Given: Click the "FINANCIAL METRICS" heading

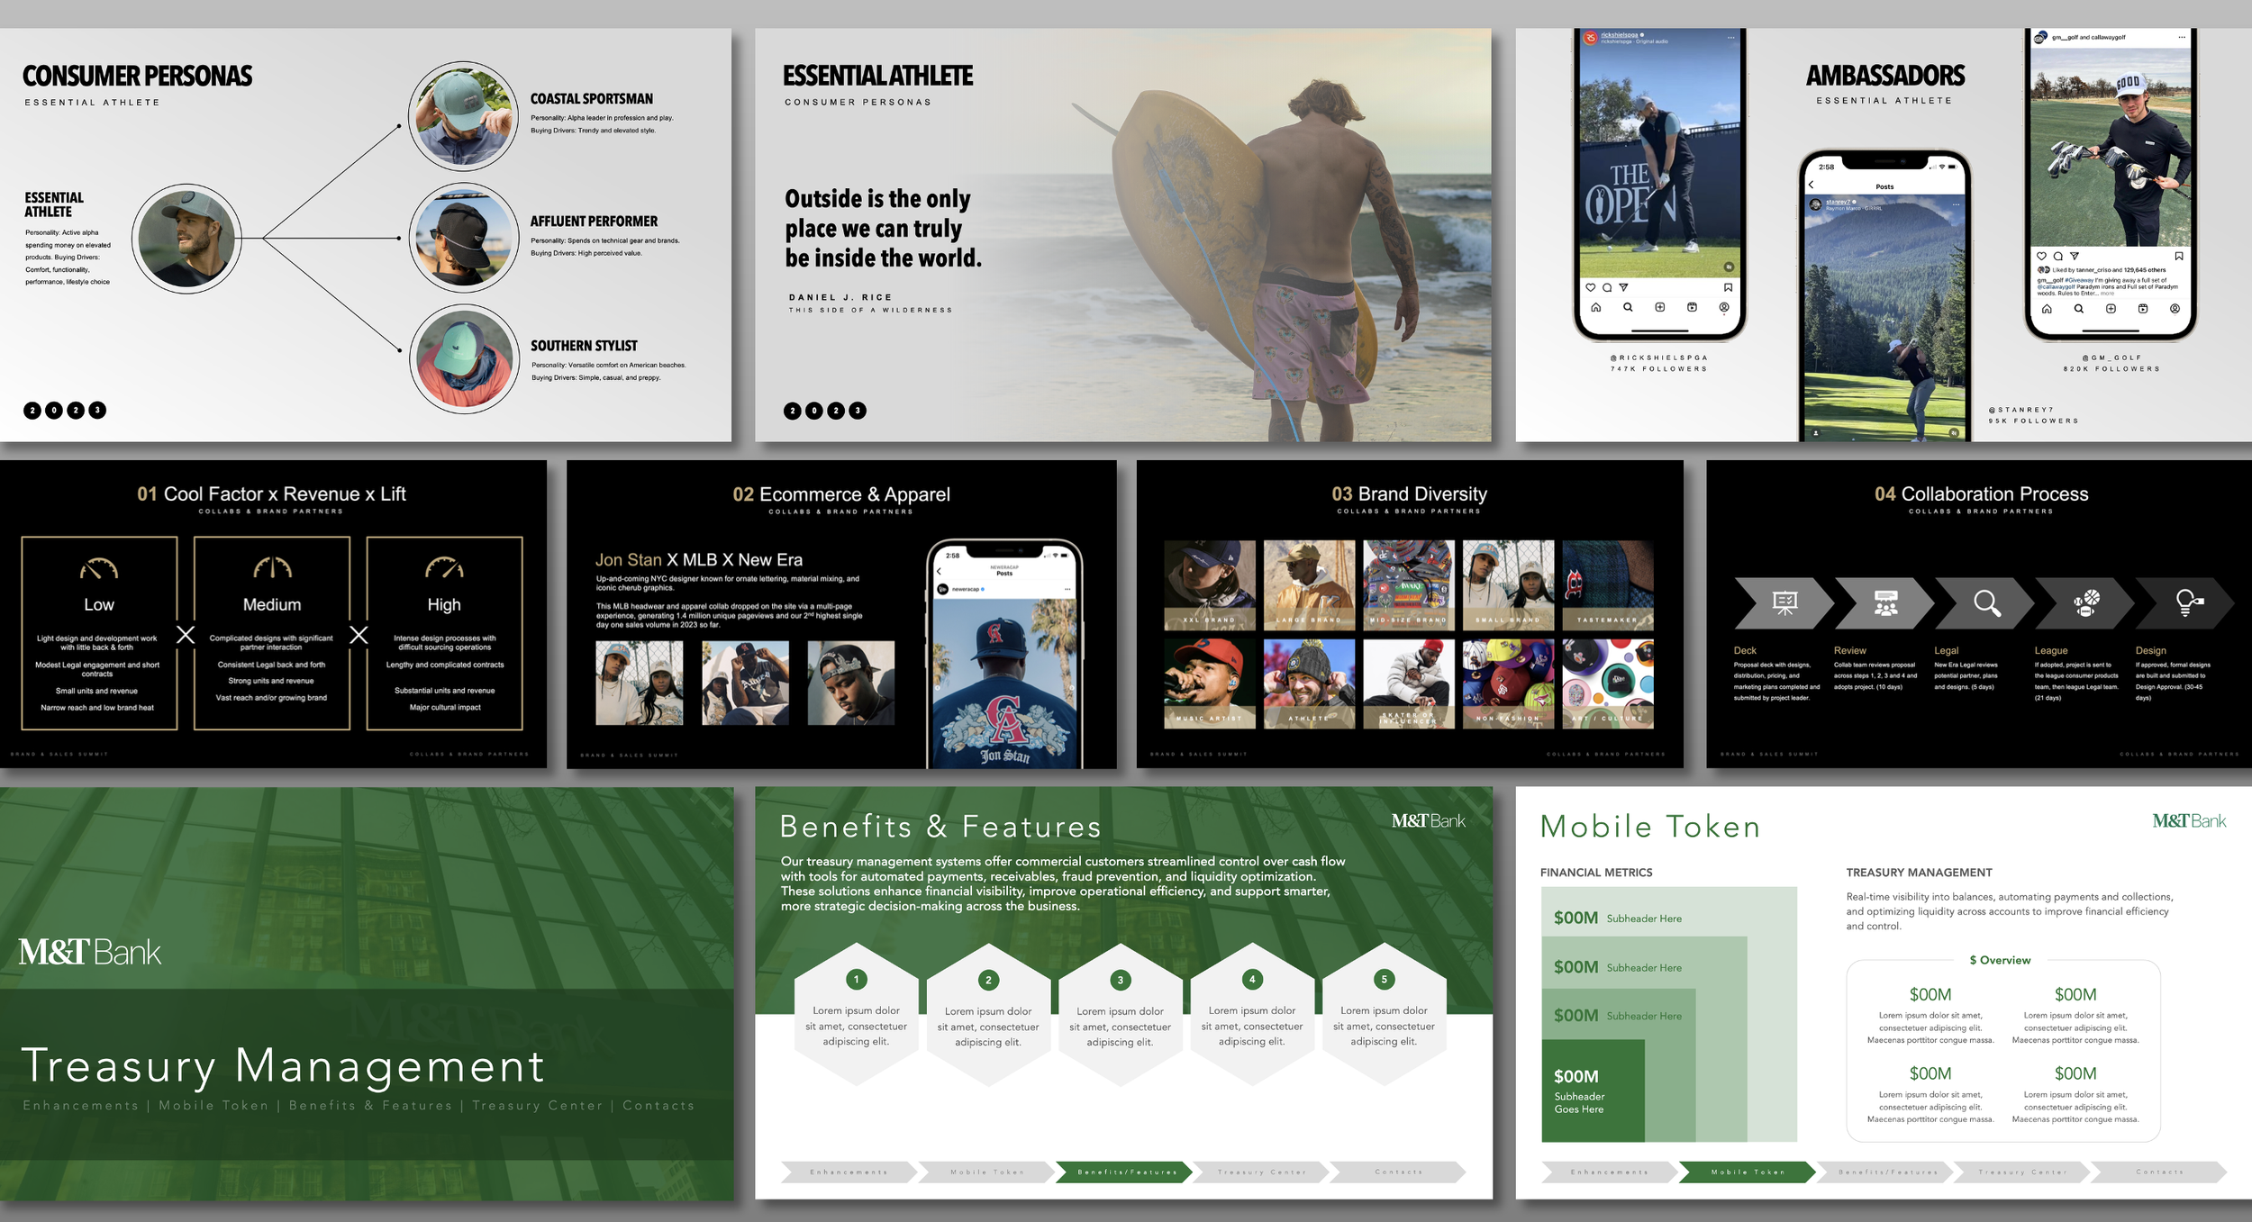Looking at the screenshot, I should tap(1596, 873).
